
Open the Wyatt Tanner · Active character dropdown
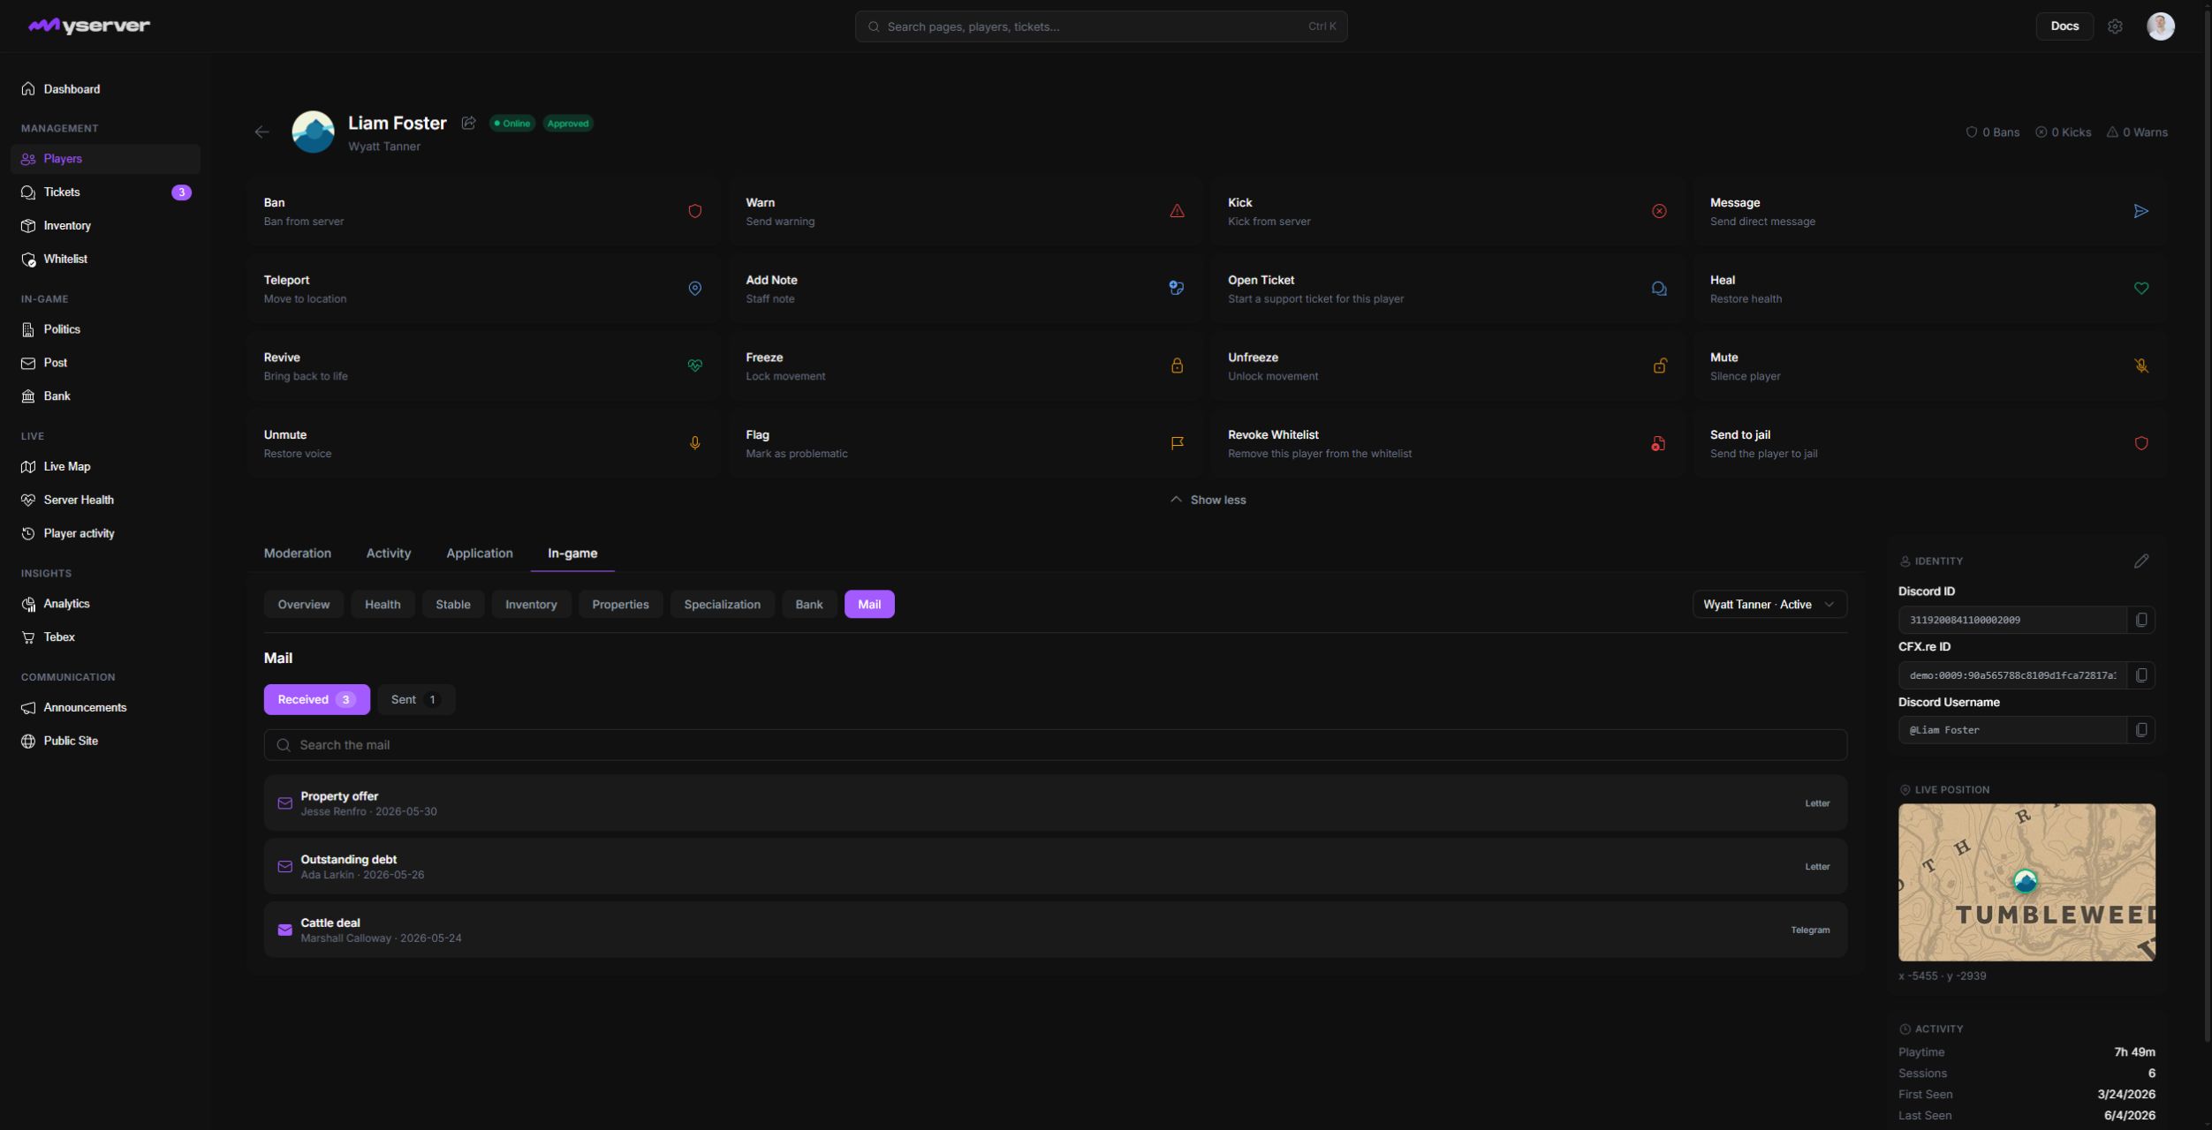(x=1769, y=605)
